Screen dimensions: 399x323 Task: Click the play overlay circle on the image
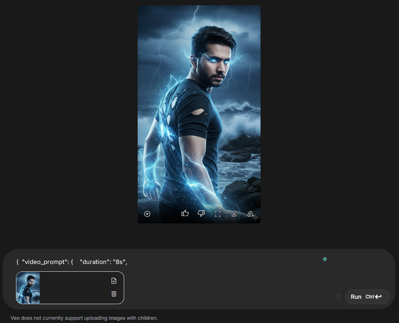tap(147, 214)
